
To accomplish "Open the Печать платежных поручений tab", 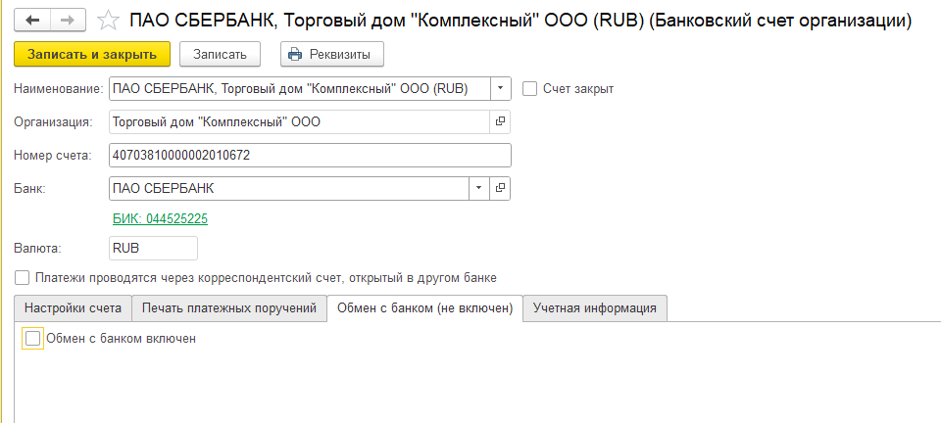I will (229, 308).
